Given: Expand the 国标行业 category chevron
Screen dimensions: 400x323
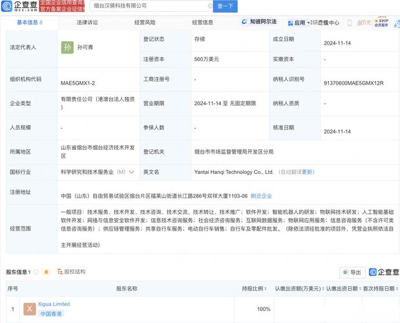Looking at the screenshot, I should click(132, 172).
